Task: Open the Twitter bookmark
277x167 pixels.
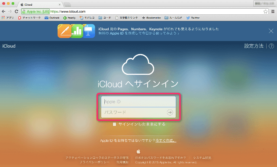Action: point(193,18)
